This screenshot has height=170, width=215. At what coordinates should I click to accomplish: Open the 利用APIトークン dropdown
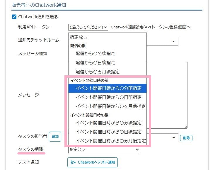(x=88, y=27)
